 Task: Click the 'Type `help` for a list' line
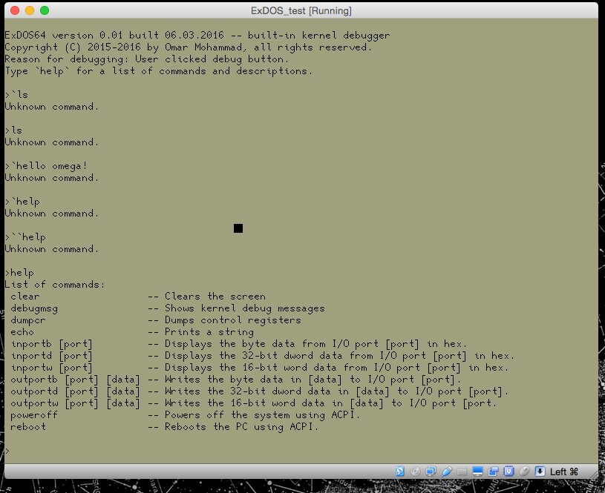159,71
